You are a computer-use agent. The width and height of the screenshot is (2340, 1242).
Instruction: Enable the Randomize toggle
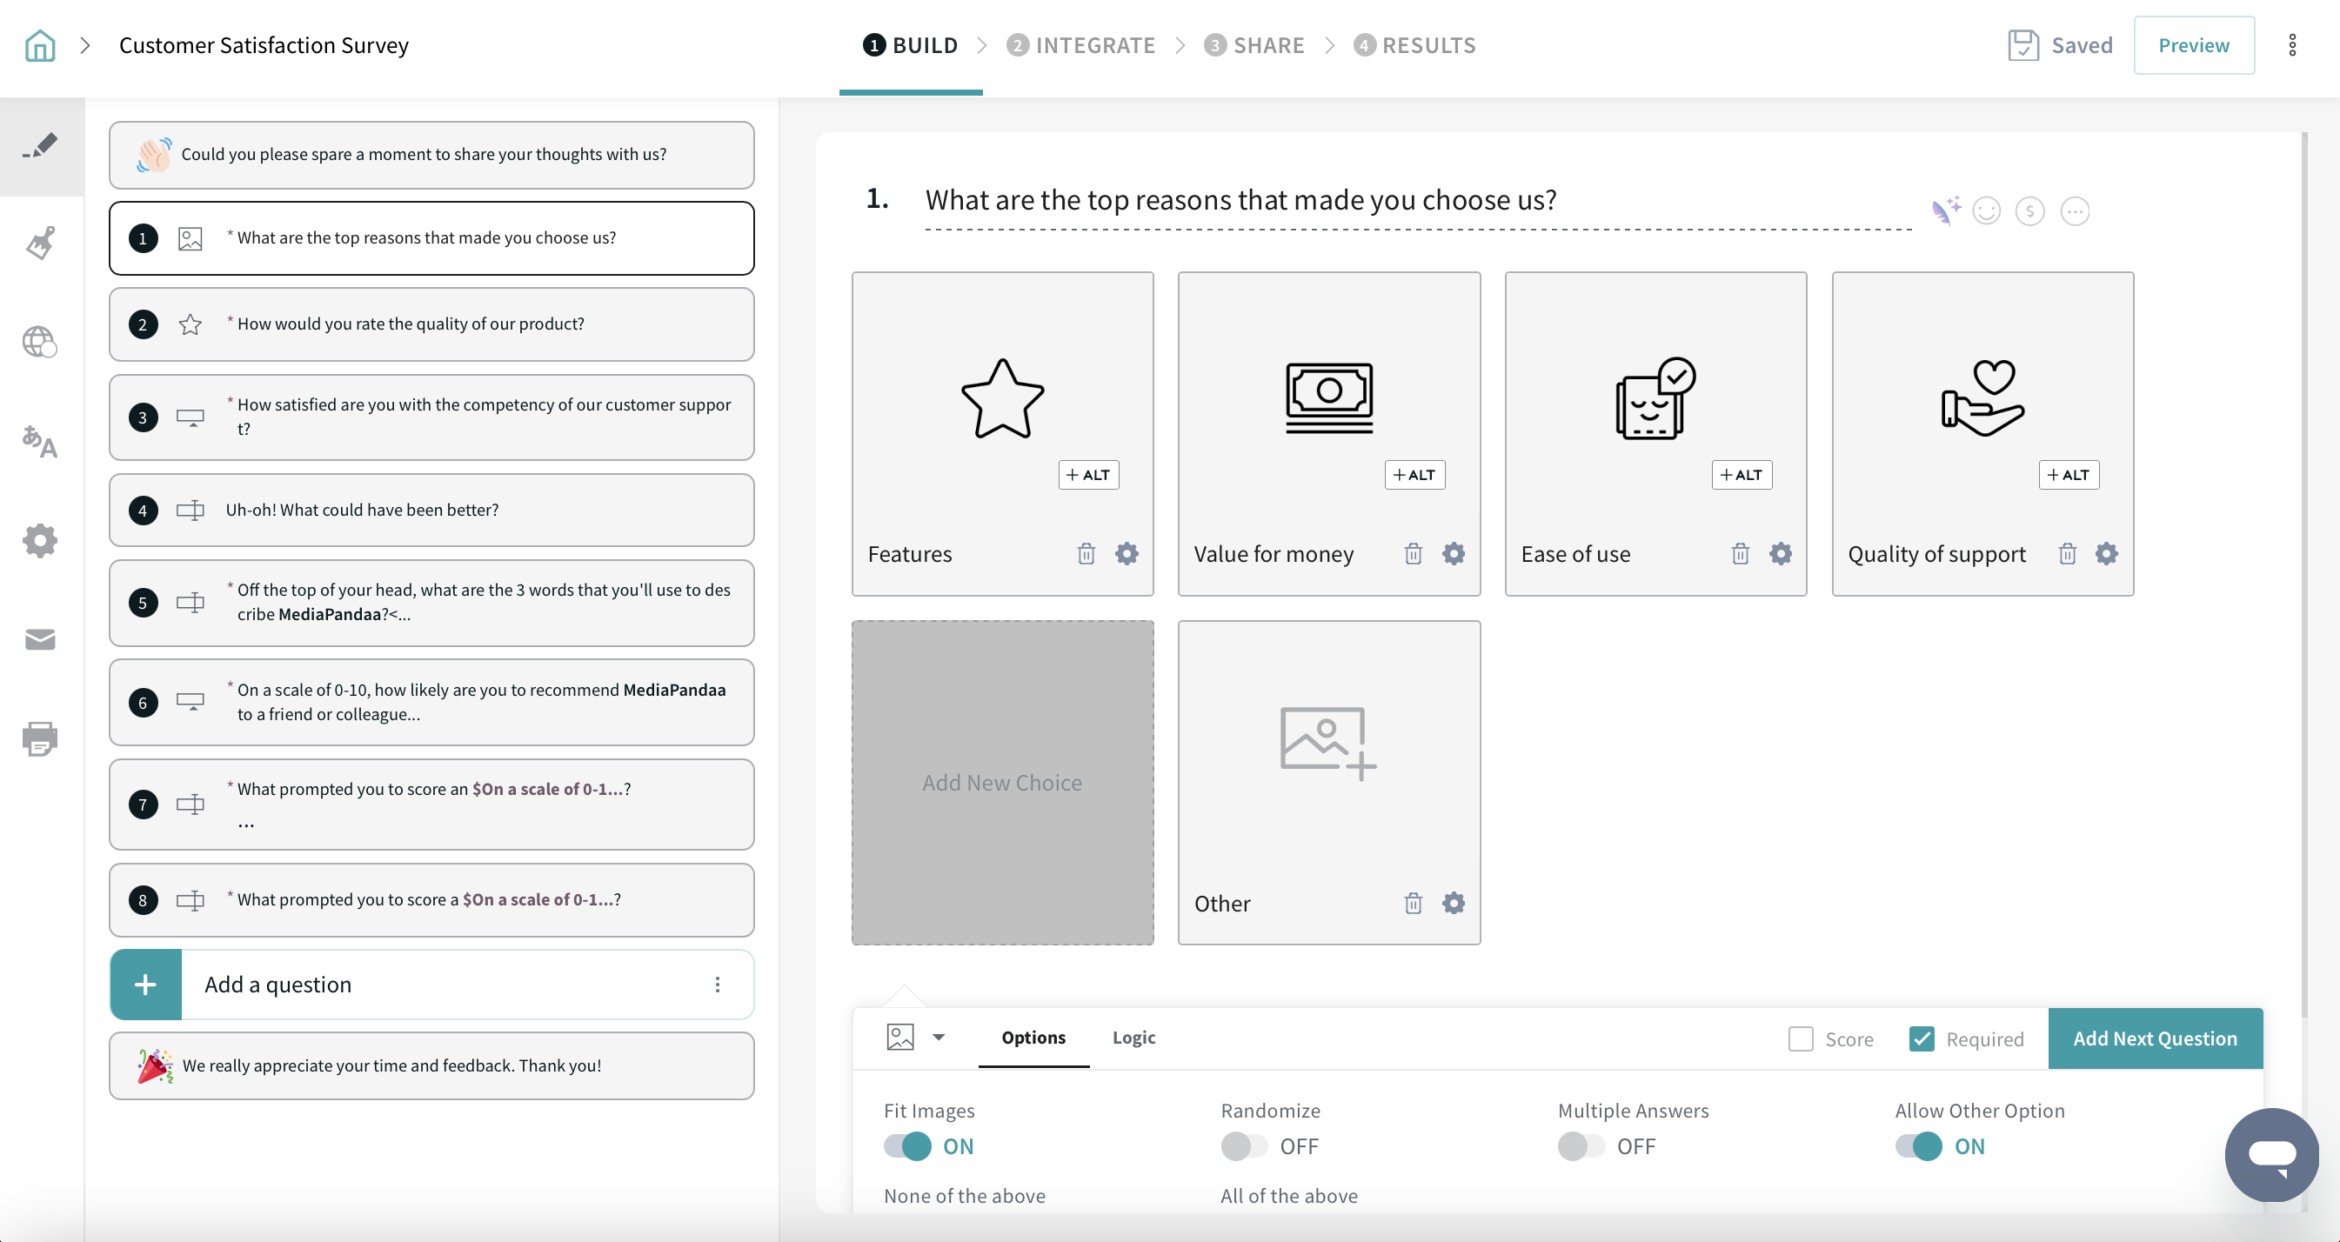pyautogui.click(x=1244, y=1145)
